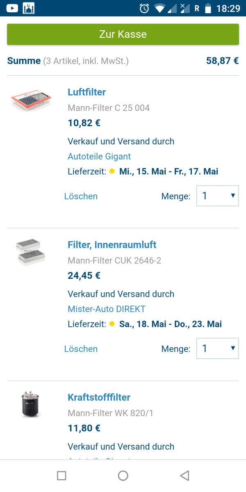
Task: Delete the Luftfilter from the cart
Action: (x=81, y=196)
